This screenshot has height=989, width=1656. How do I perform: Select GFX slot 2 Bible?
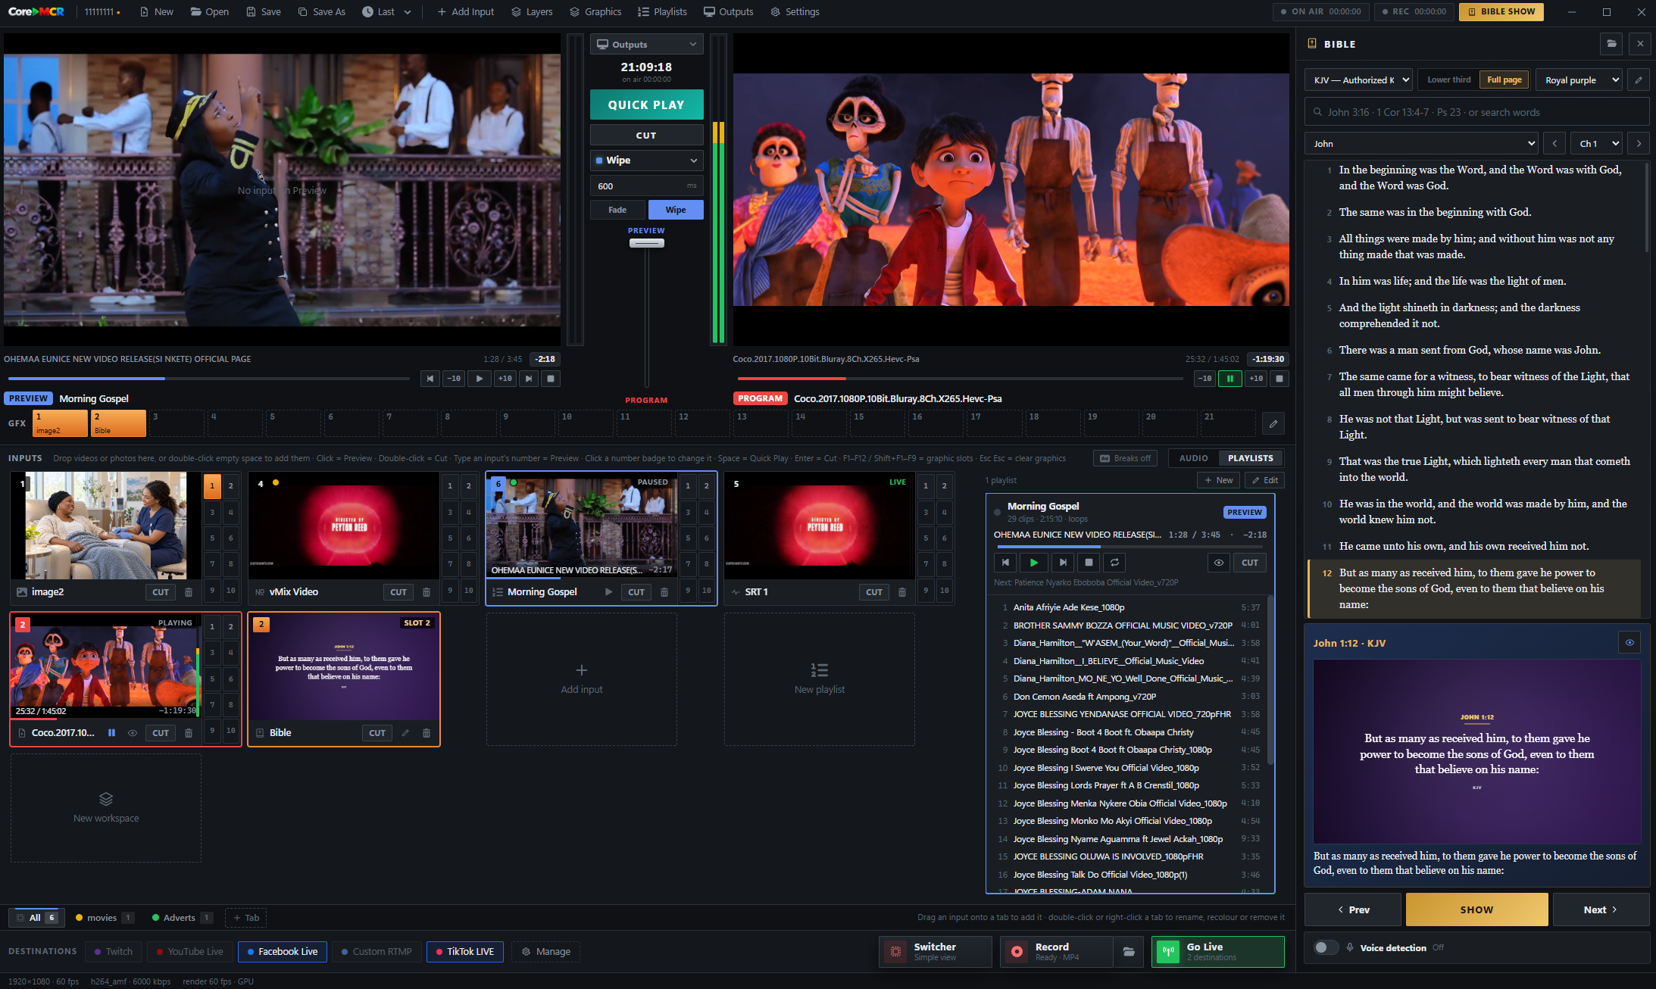coord(118,423)
